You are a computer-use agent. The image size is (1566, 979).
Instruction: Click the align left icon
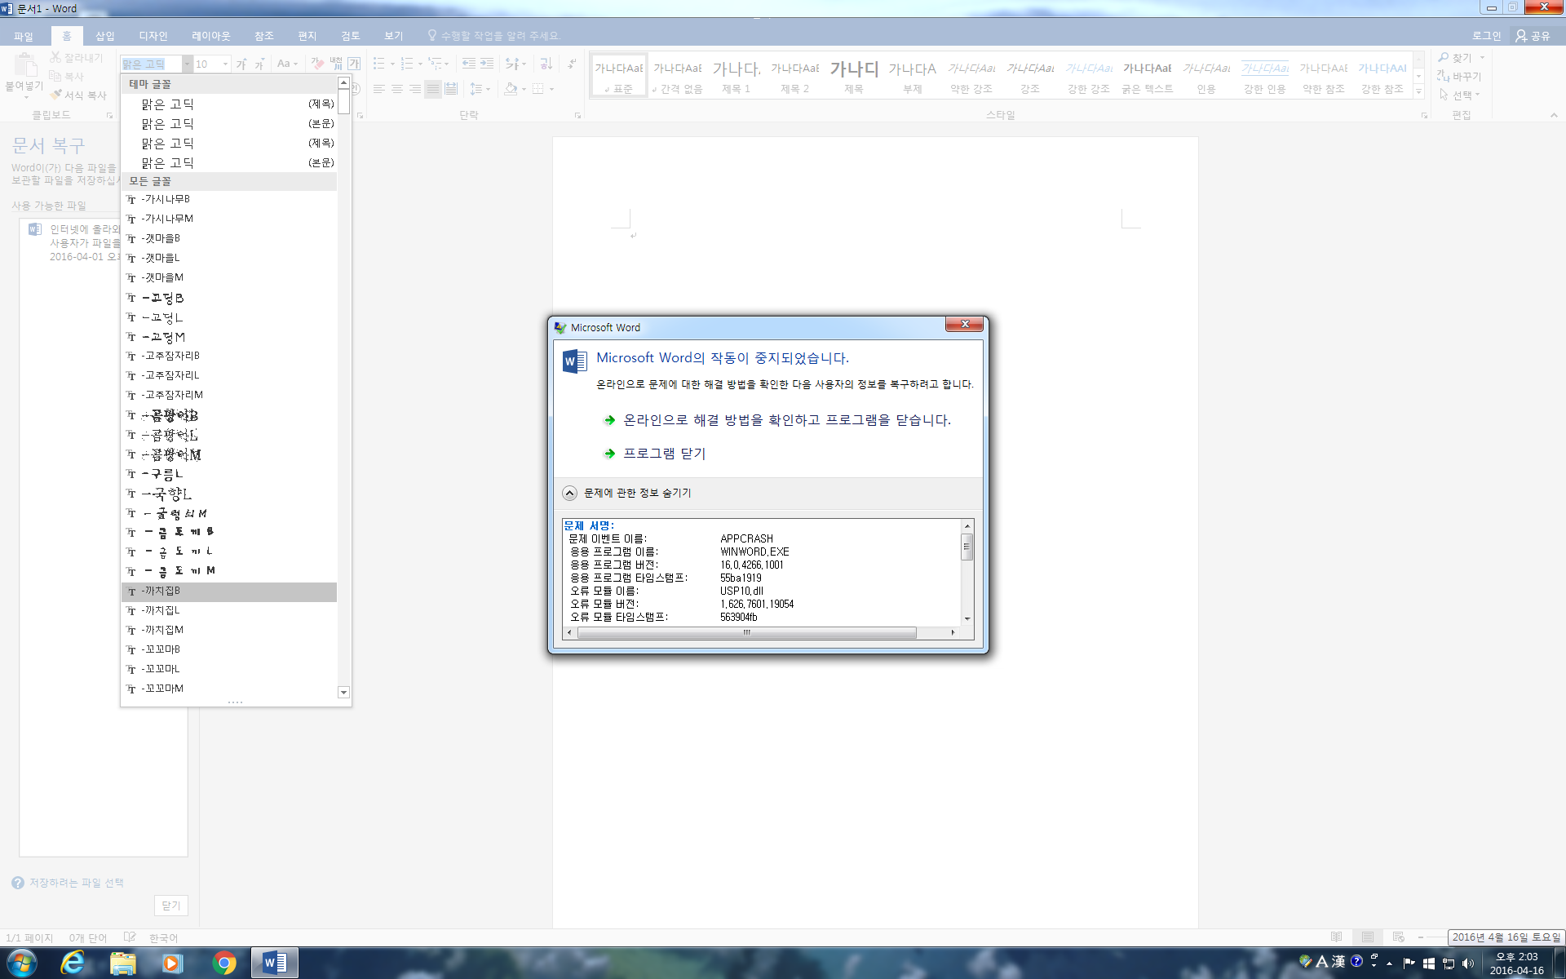379,89
